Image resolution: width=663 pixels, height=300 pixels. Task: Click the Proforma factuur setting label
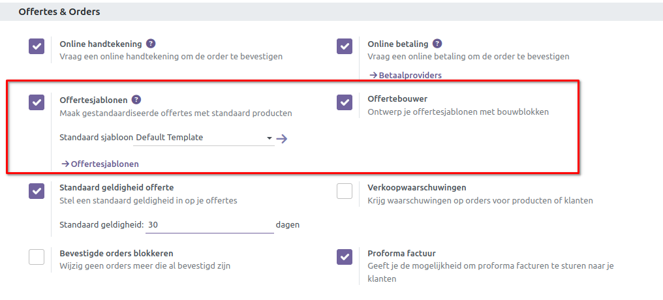401,253
